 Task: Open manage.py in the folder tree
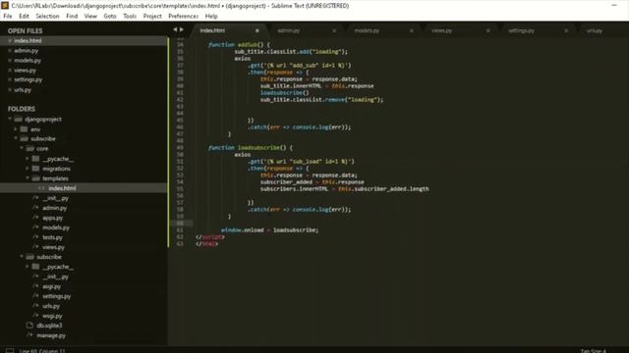click(x=51, y=335)
